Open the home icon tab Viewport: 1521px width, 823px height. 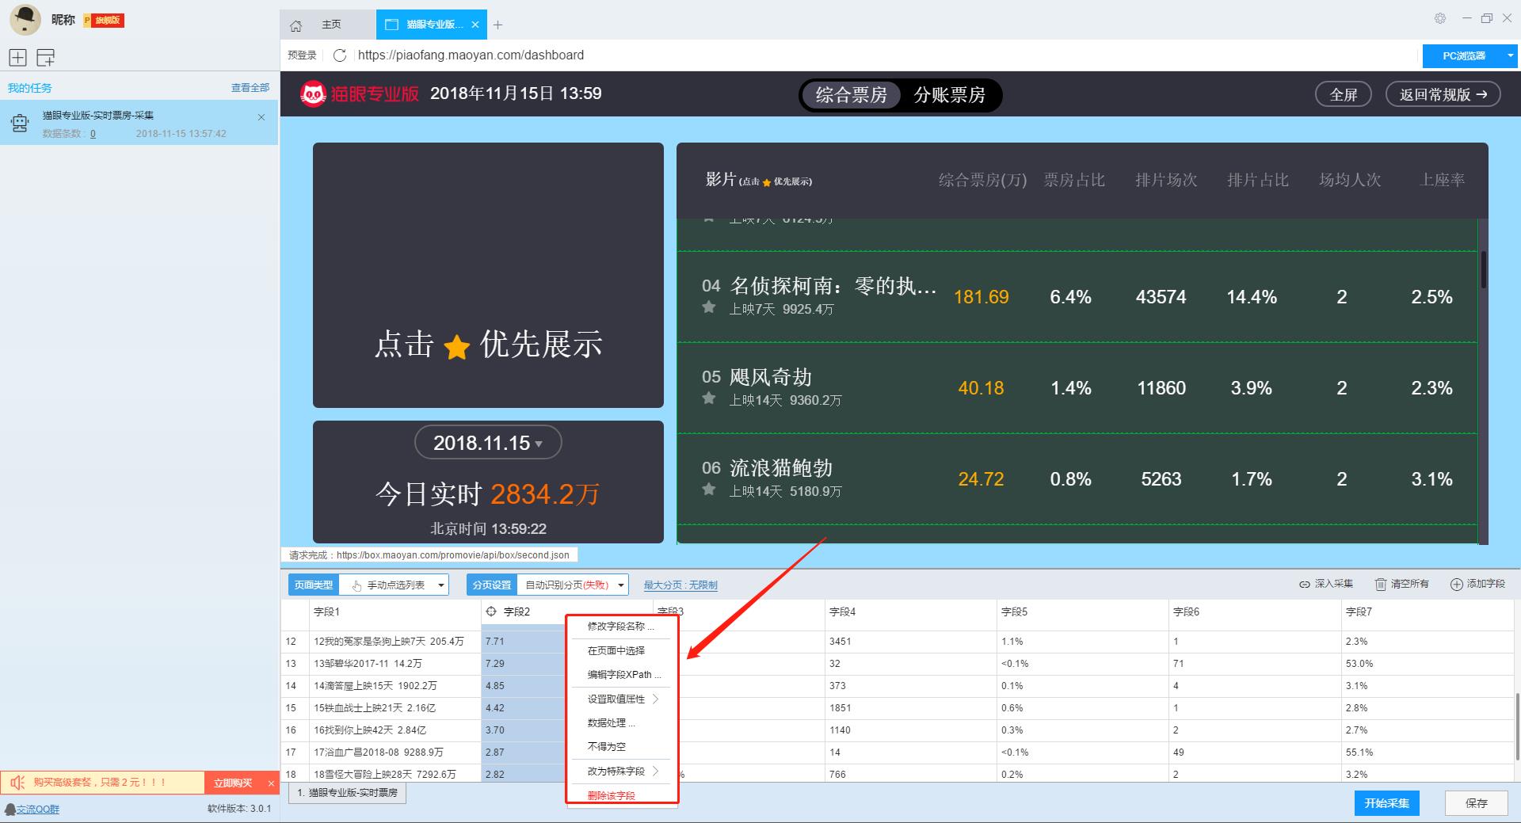pos(295,25)
